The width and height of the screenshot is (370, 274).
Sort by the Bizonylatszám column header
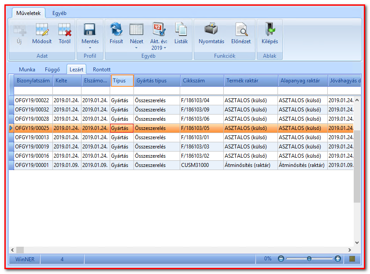coord(33,81)
